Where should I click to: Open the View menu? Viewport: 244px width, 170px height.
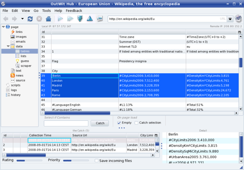coord(26,11)
